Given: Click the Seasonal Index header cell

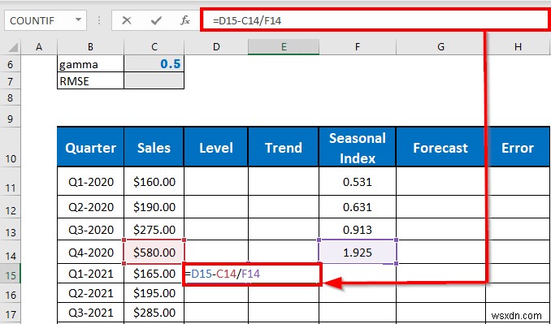Looking at the screenshot, I should click(357, 147).
